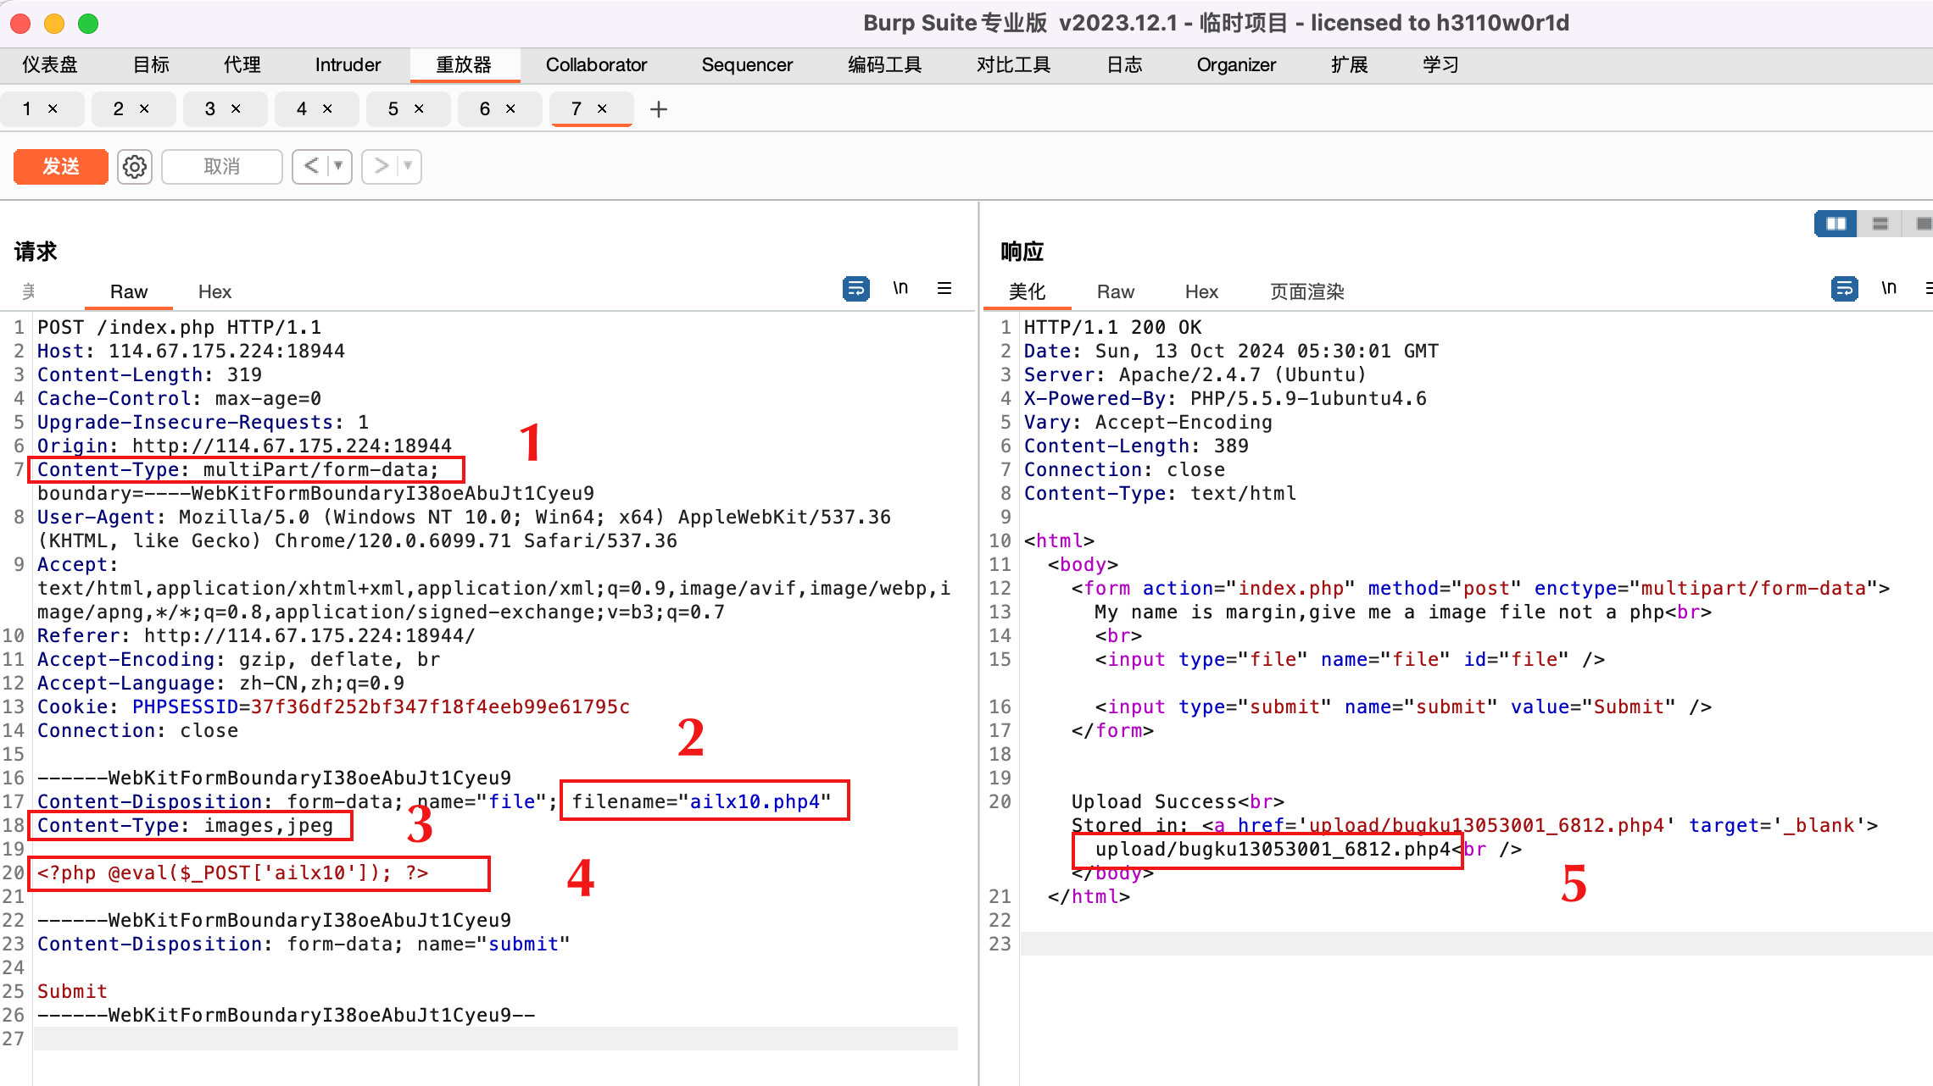
Task: Open the request panel hamburger menu
Action: click(944, 288)
